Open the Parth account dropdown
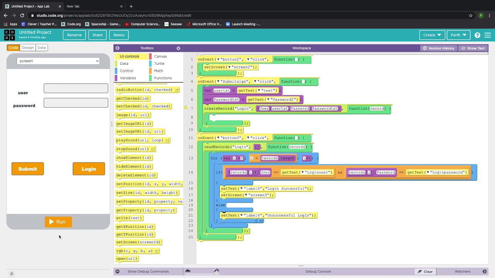This screenshot has width=495, height=278. click(458, 35)
